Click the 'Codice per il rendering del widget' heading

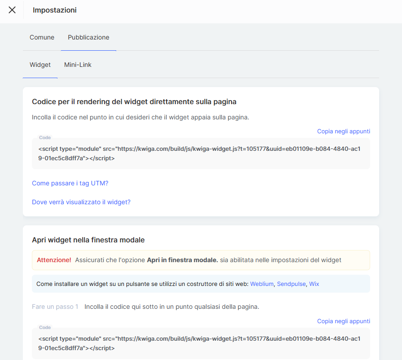(x=134, y=101)
